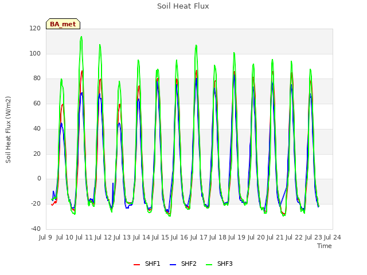Select the Soil Heat Flux (W/m2) axis title
Viewport: 367px width, 275px height.
8,129
